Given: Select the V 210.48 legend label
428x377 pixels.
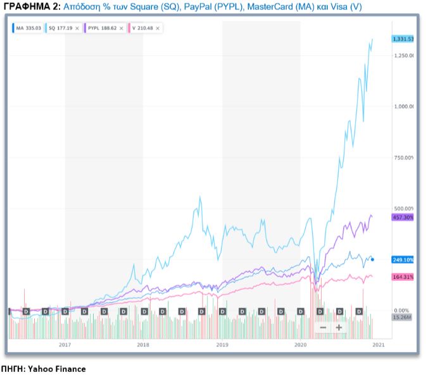Looking at the screenshot, I should (142, 28).
